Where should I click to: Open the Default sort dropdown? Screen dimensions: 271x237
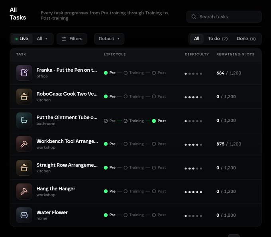(109, 39)
